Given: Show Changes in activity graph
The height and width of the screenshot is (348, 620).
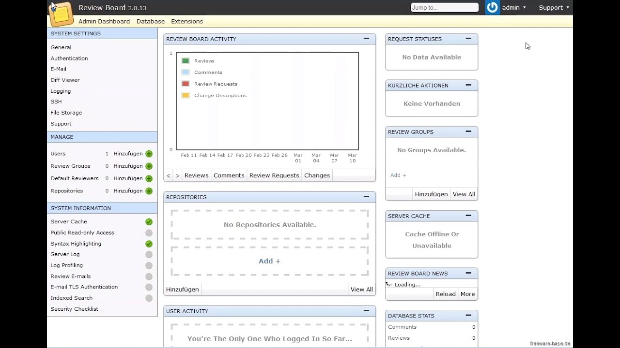Looking at the screenshot, I should (x=317, y=175).
